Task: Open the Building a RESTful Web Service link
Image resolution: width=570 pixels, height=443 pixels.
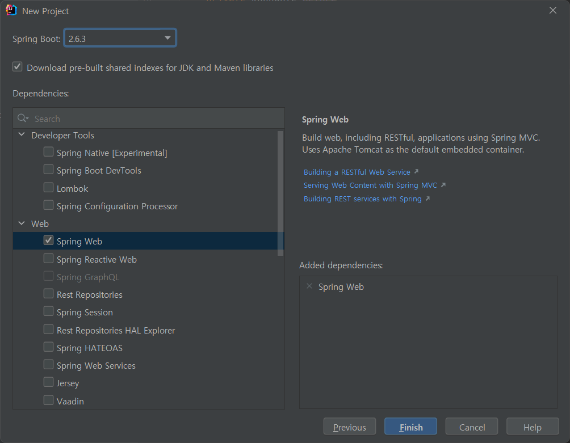Action: 357,172
